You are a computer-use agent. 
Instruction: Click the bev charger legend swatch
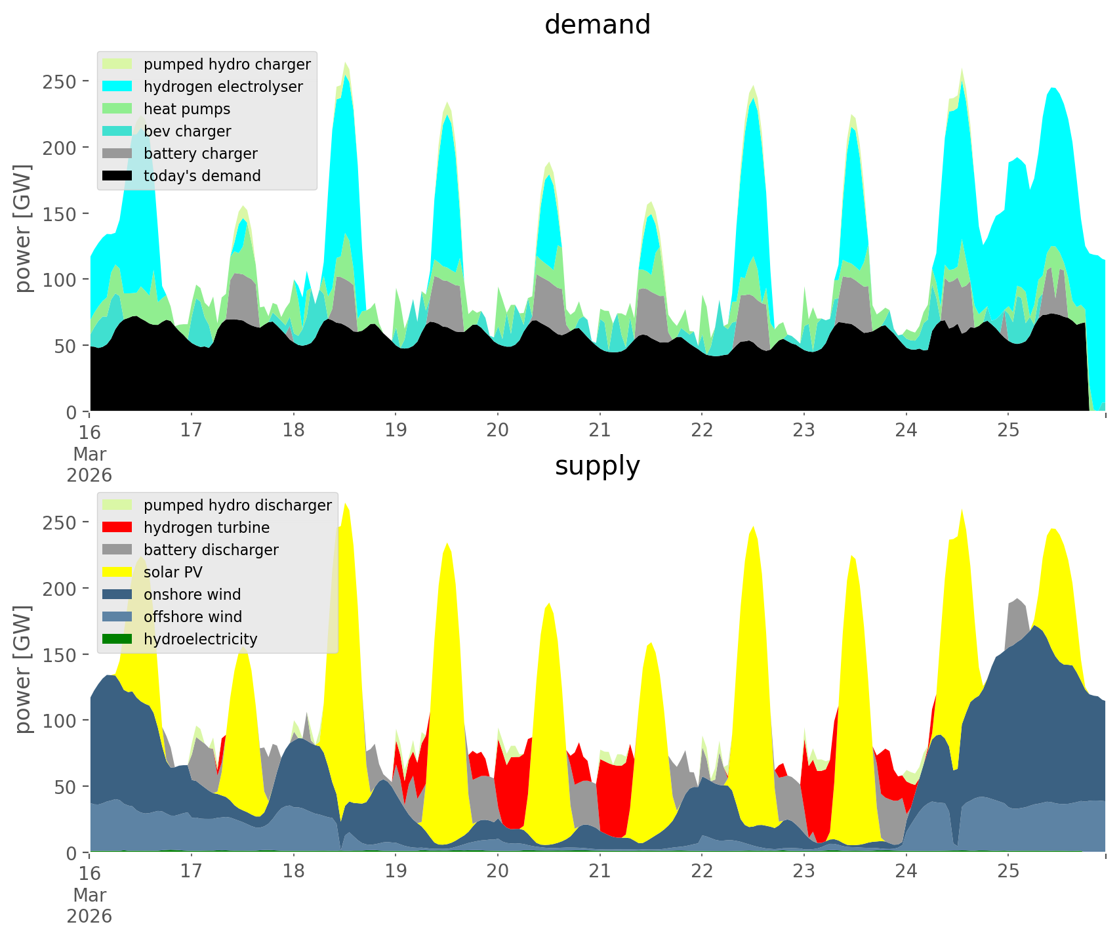click(x=117, y=131)
